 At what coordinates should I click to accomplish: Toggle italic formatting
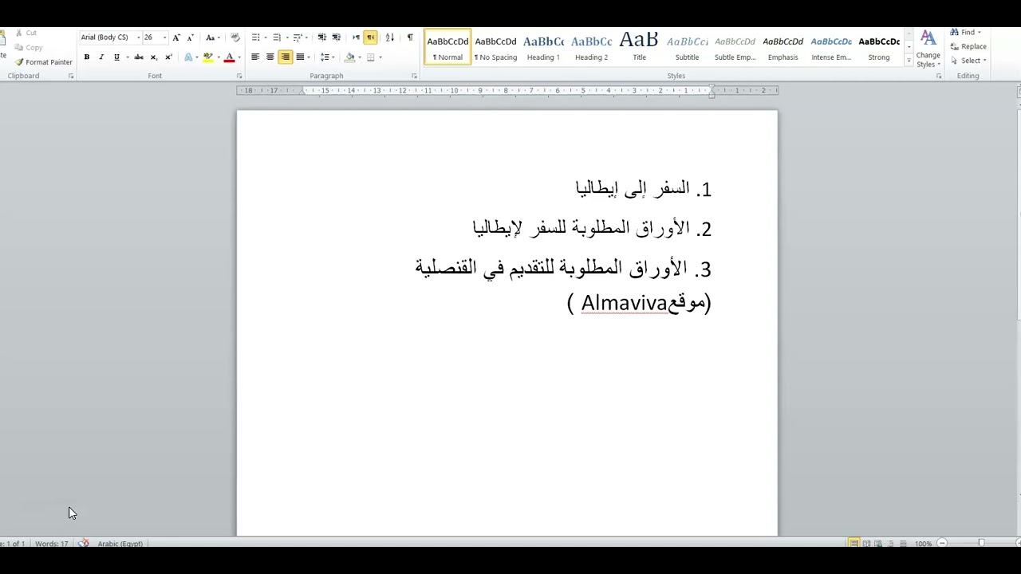click(x=101, y=57)
